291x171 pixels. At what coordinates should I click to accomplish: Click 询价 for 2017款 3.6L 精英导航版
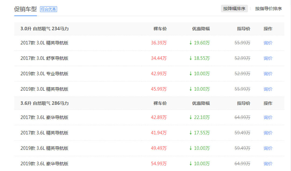[x=268, y=133]
